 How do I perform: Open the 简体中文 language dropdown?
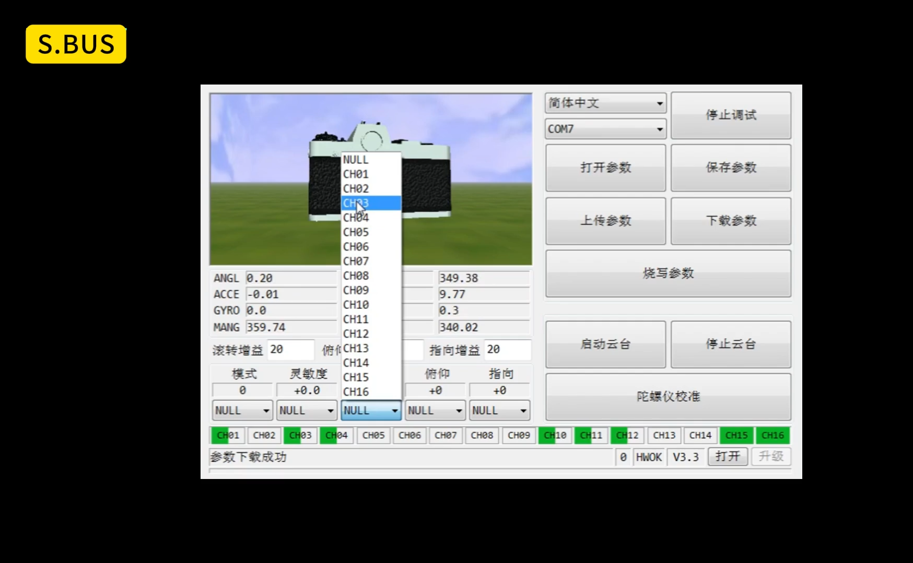pyautogui.click(x=605, y=103)
